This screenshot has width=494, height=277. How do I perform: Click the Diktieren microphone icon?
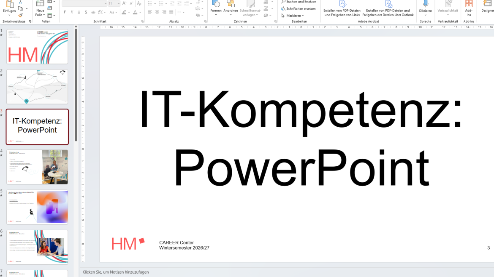click(x=425, y=4)
